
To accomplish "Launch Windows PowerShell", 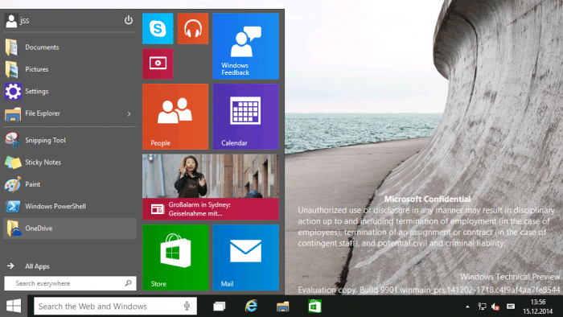I will (x=70, y=207).
